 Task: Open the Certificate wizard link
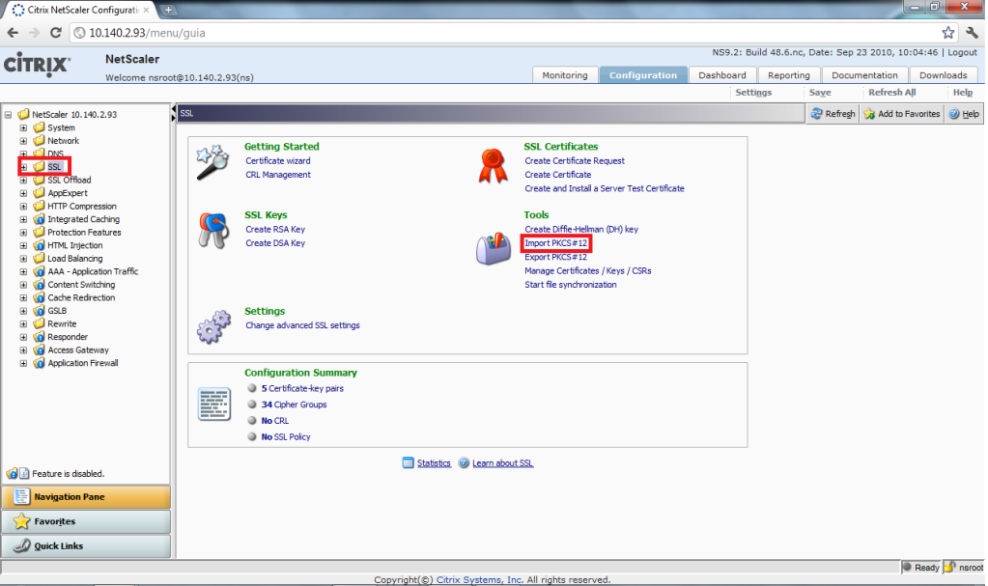278,160
